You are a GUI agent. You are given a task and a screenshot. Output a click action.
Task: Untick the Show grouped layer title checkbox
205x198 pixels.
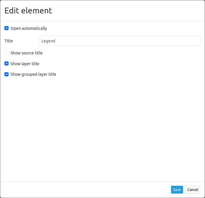coord(6,74)
